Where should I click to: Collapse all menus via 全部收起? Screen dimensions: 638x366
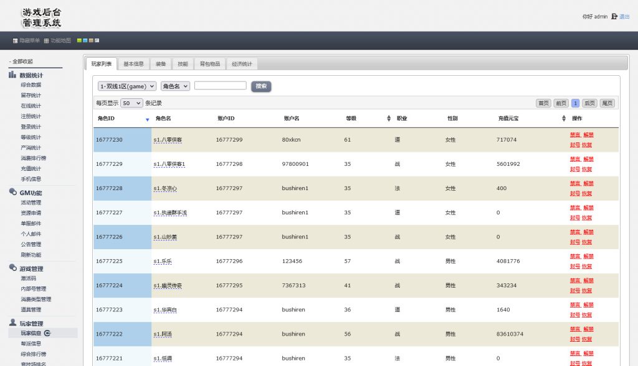pos(22,62)
